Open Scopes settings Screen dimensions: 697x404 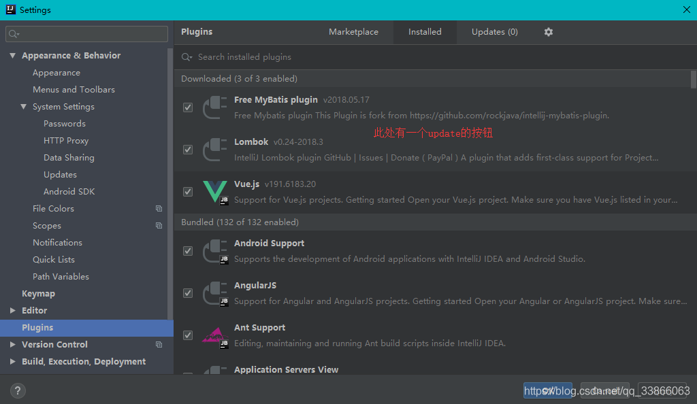tap(47, 226)
